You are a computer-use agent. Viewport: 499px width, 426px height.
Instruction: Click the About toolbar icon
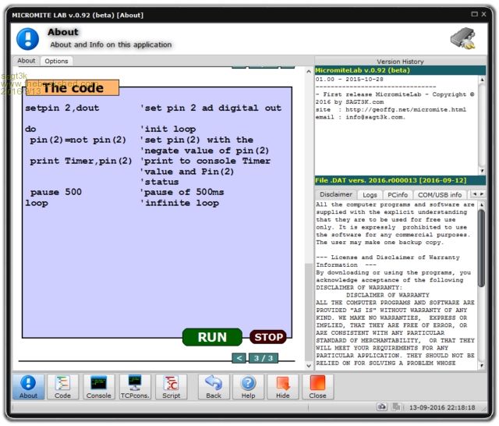[28, 387]
